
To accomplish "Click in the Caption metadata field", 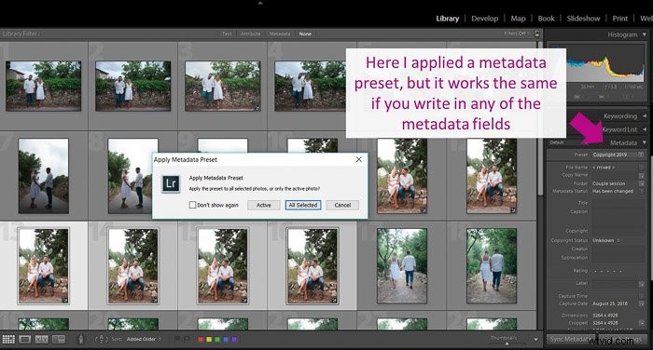I will point(618,217).
